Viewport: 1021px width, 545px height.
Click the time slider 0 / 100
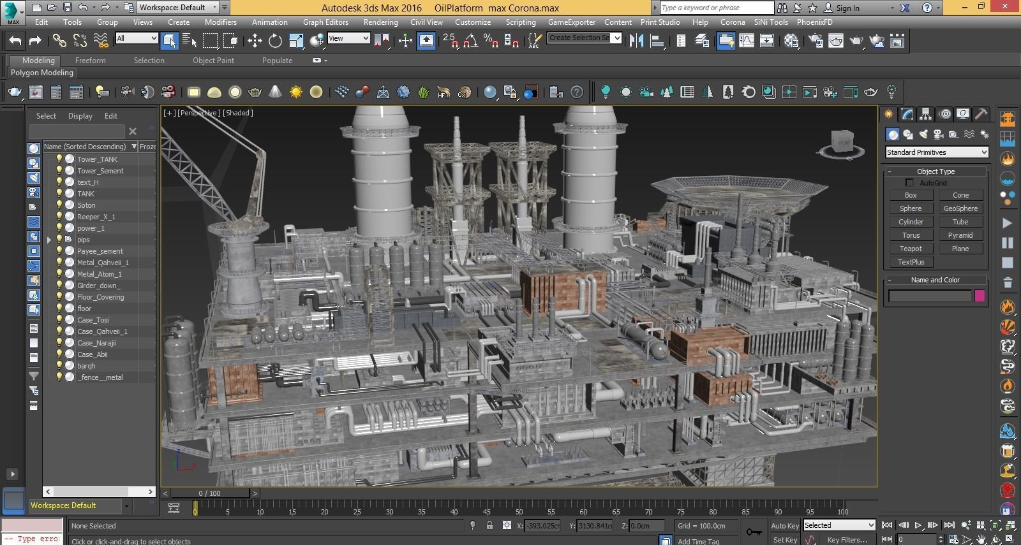(209, 493)
